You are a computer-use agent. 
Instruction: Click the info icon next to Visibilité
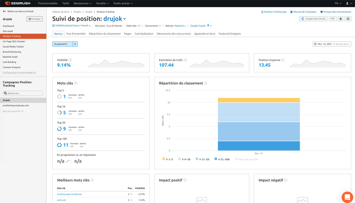pos(70,60)
